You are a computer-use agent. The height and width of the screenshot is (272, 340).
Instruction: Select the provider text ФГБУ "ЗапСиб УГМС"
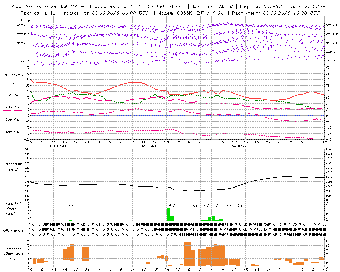(x=157, y=6)
